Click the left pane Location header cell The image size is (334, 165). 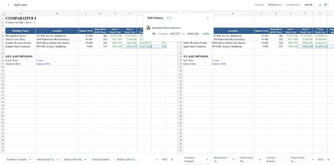tap(57, 31)
